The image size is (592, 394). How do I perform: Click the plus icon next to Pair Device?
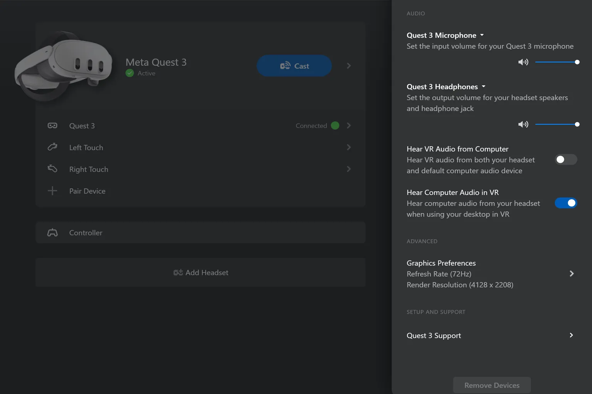coord(52,191)
